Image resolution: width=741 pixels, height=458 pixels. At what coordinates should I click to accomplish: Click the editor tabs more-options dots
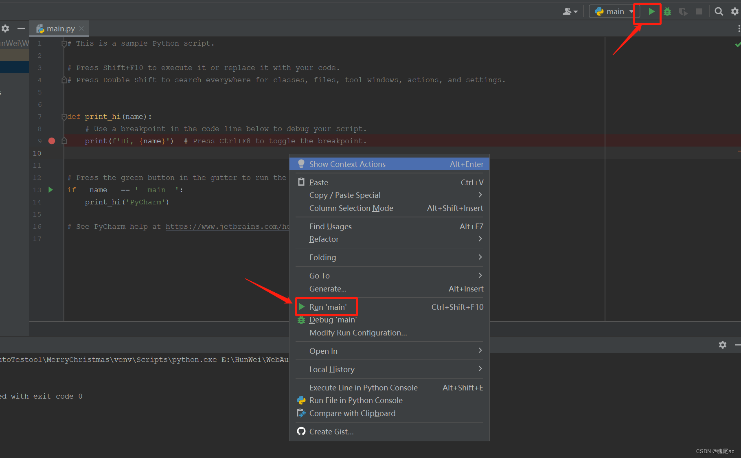pos(739,28)
